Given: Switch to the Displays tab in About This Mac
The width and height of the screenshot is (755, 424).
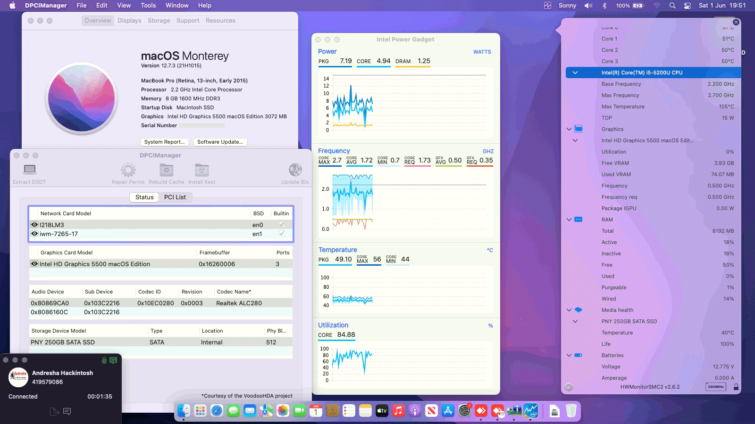Looking at the screenshot, I should tap(129, 21).
